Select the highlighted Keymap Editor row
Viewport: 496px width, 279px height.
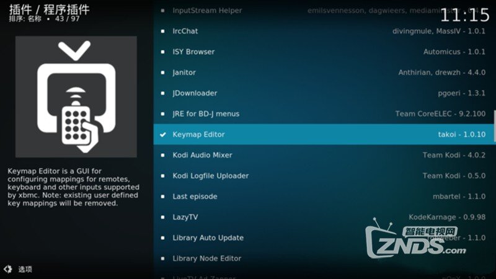click(324, 135)
